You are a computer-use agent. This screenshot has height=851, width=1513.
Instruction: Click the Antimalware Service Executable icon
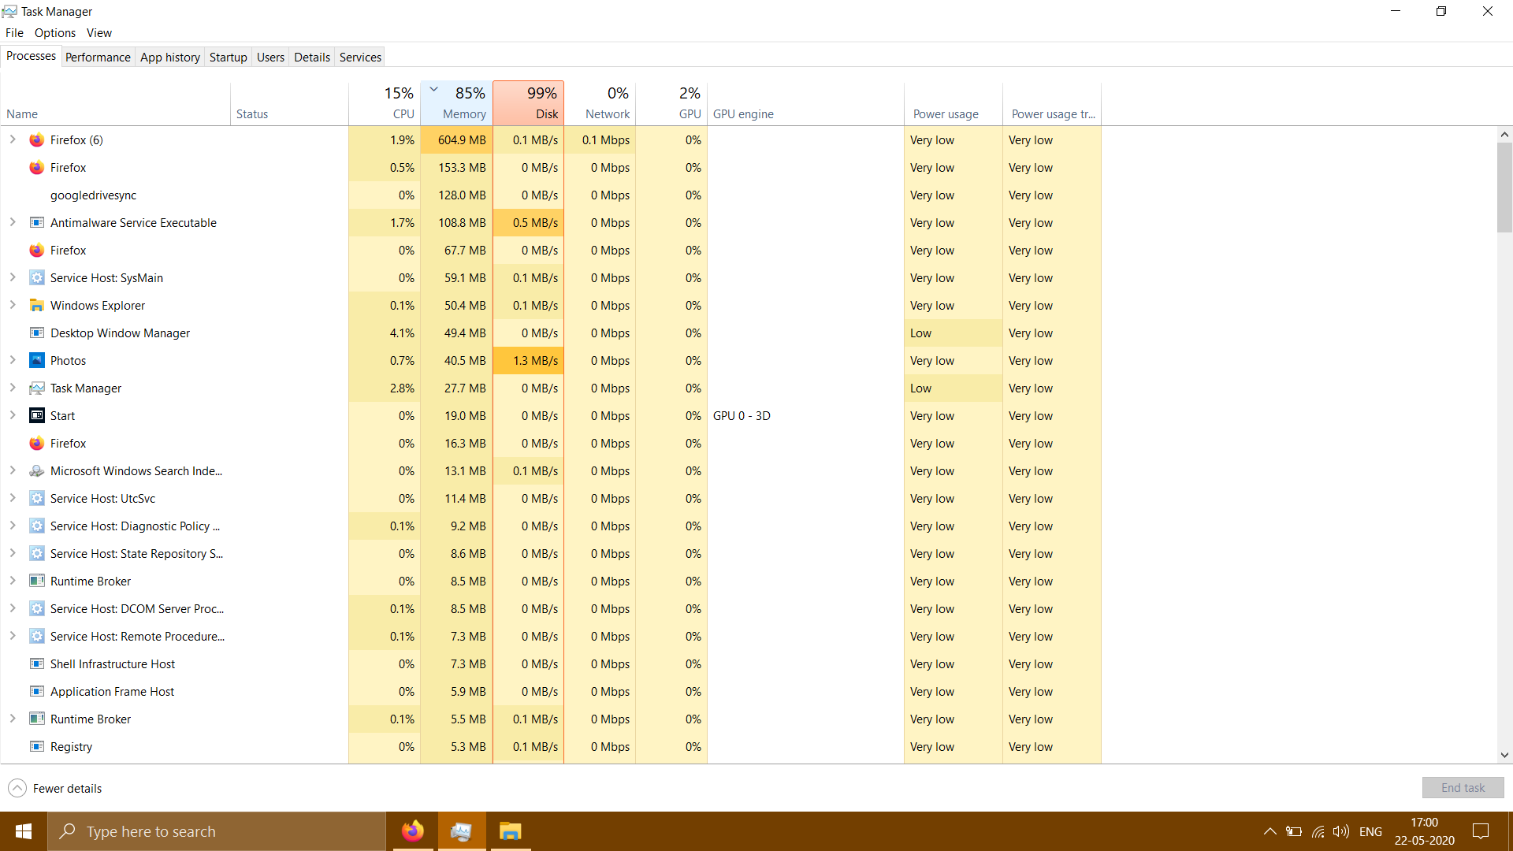36,223
